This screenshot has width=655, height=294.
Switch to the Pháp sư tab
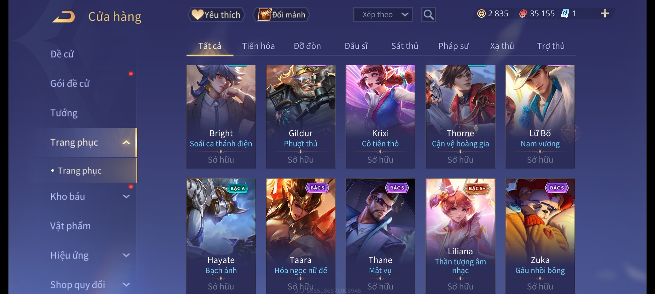click(x=453, y=46)
